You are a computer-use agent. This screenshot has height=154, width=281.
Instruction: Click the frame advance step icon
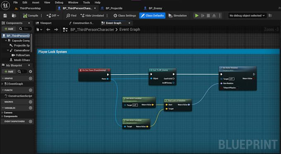click(202, 16)
